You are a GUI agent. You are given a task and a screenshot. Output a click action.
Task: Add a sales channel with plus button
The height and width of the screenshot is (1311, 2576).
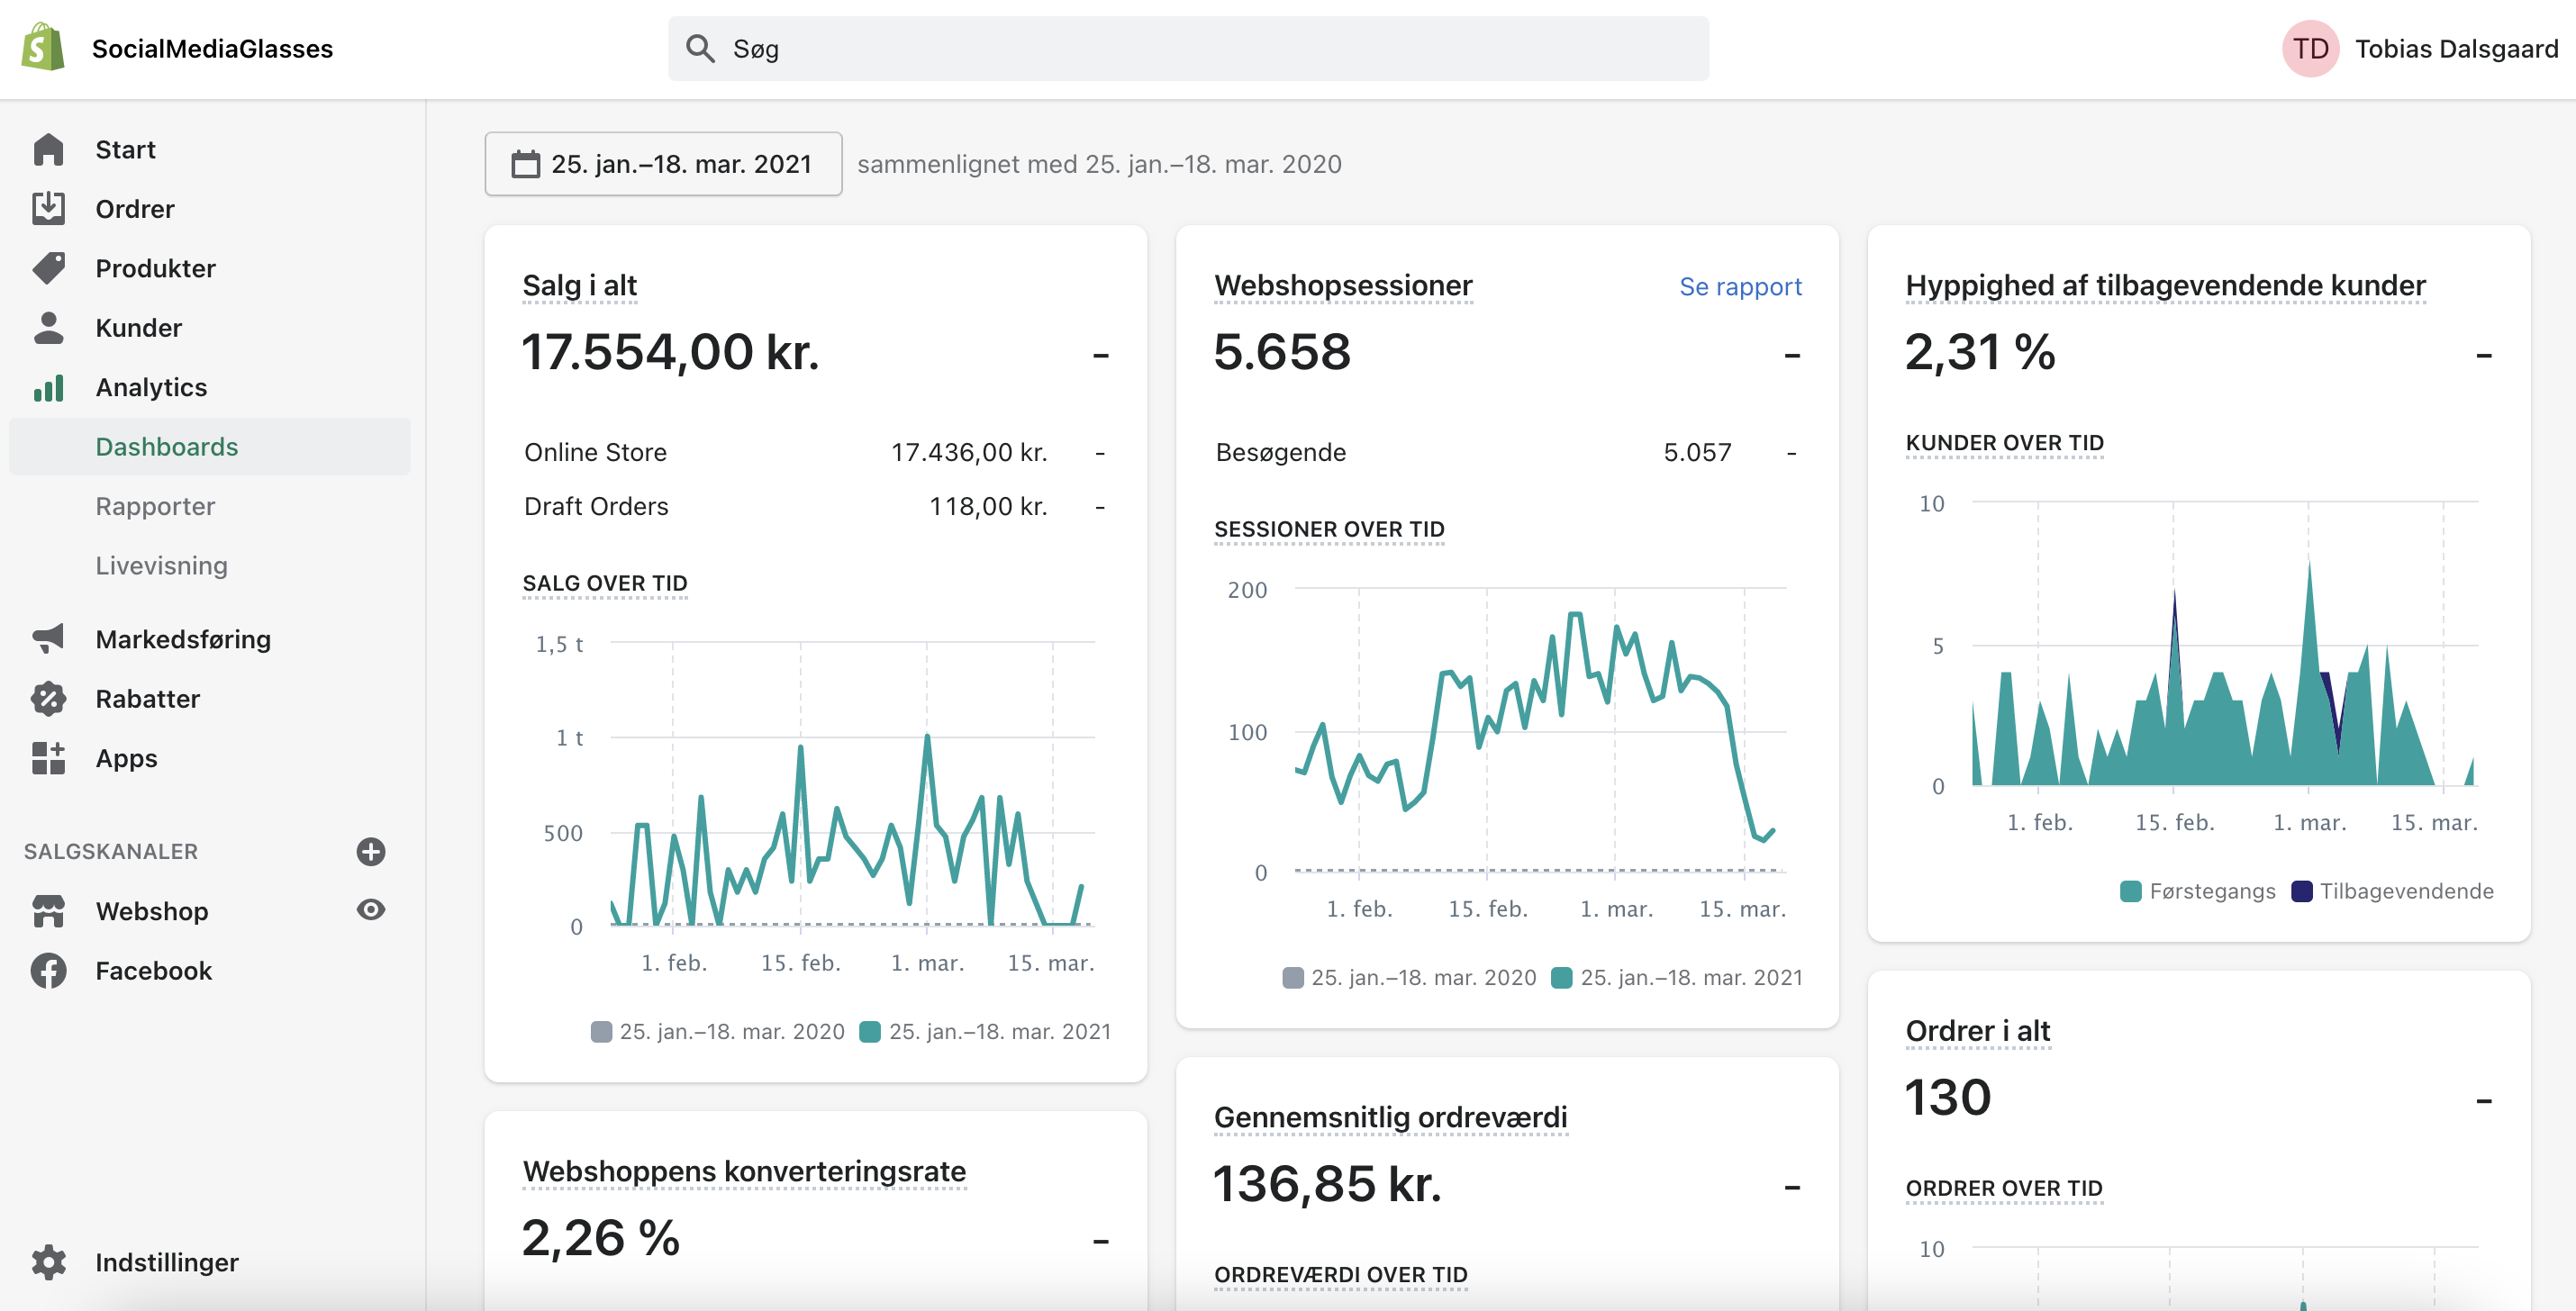371,851
